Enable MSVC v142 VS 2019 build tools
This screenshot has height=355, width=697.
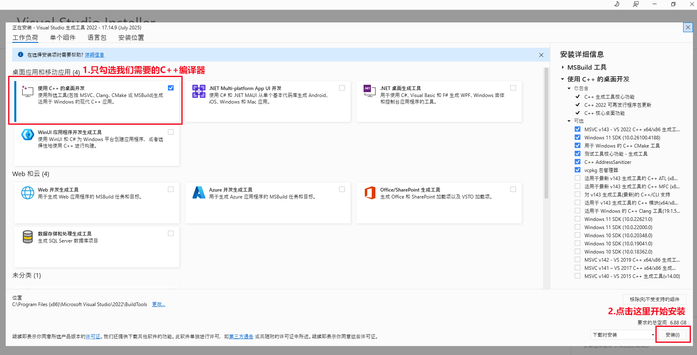tap(578, 260)
